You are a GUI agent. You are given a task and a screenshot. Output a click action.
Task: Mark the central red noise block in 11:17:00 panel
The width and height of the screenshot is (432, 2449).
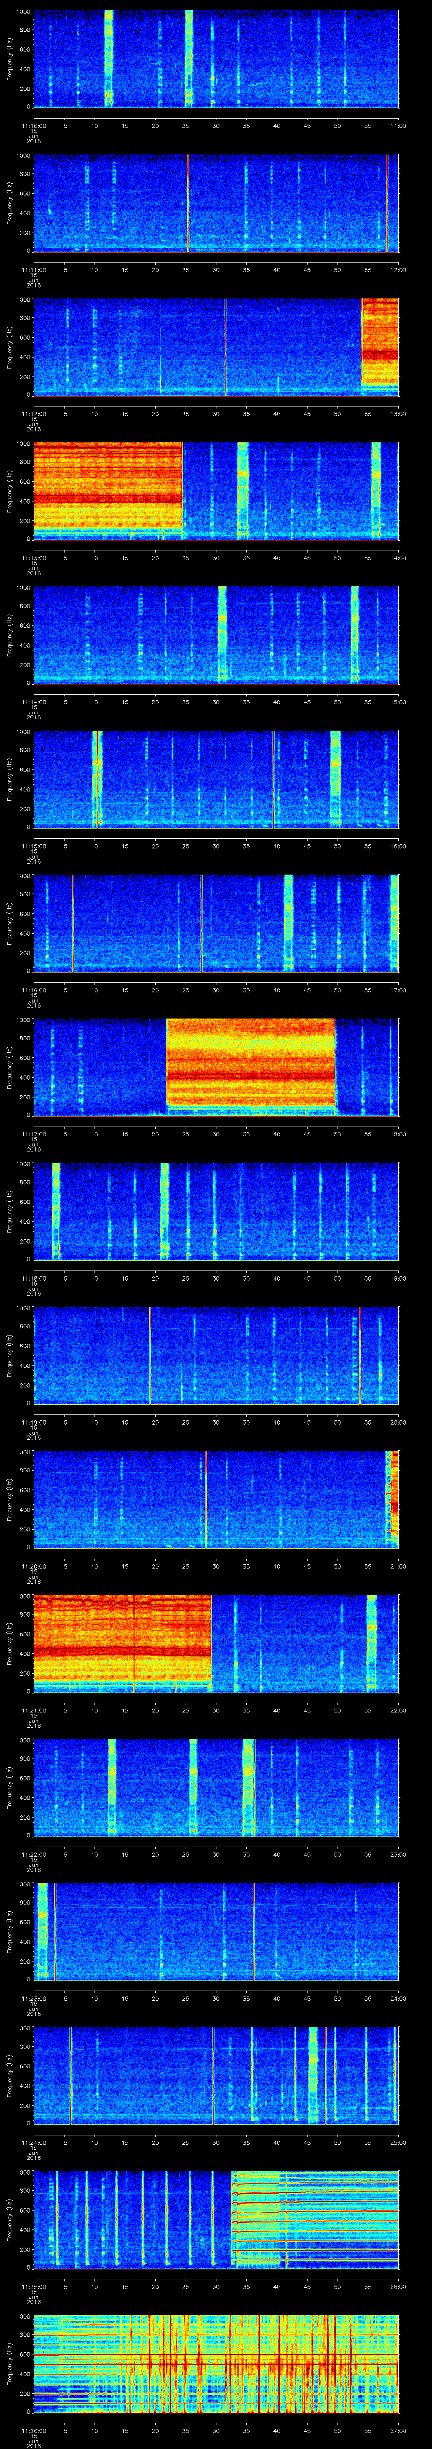[x=251, y=1063]
